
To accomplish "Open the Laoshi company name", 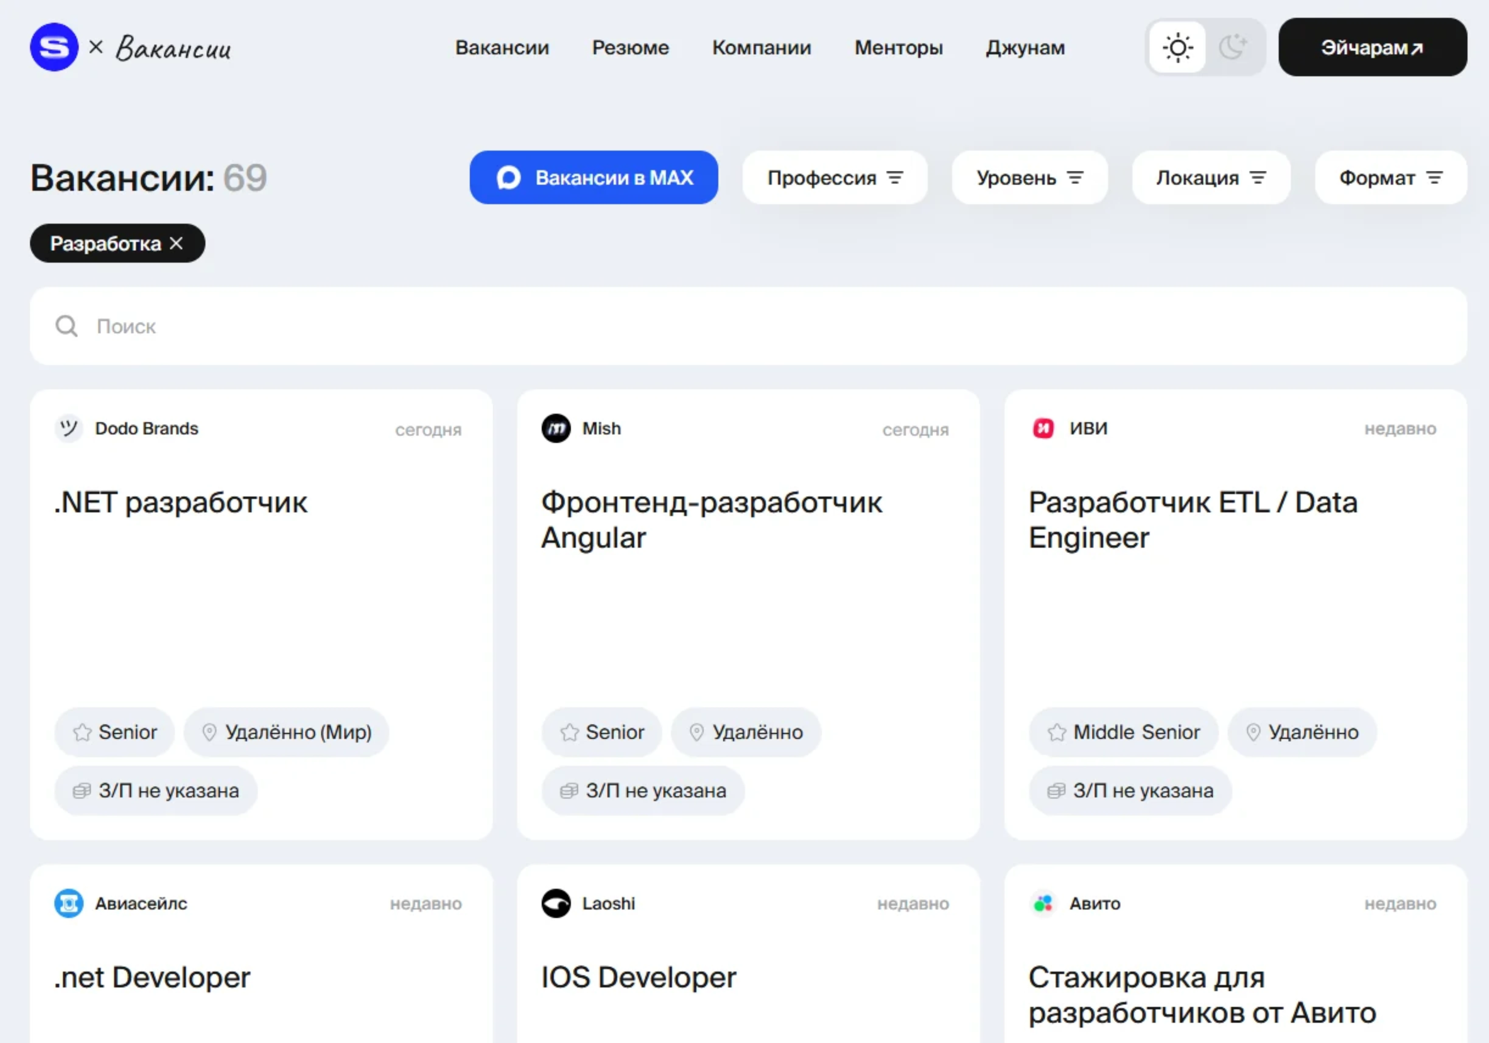I will pyautogui.click(x=608, y=904).
